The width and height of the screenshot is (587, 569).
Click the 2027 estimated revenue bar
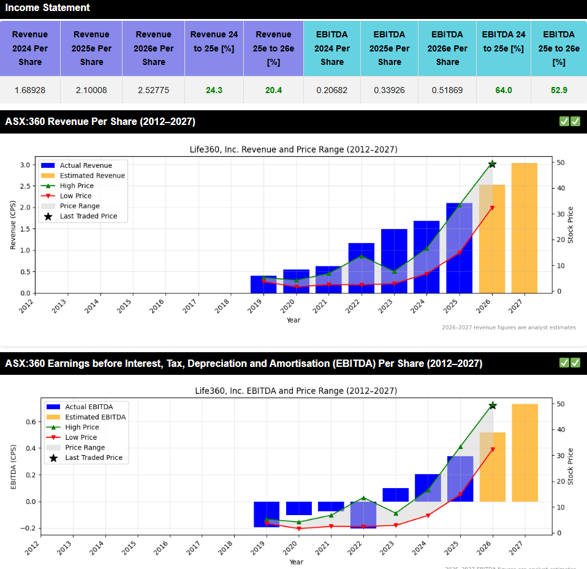pyautogui.click(x=524, y=228)
